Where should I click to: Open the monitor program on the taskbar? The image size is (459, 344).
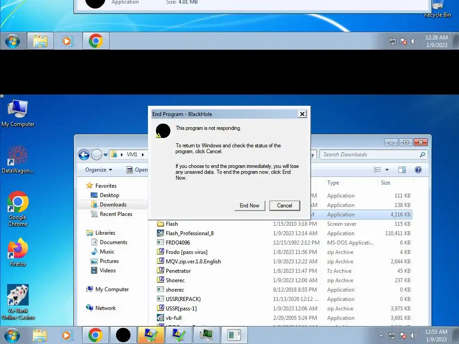coord(206,335)
